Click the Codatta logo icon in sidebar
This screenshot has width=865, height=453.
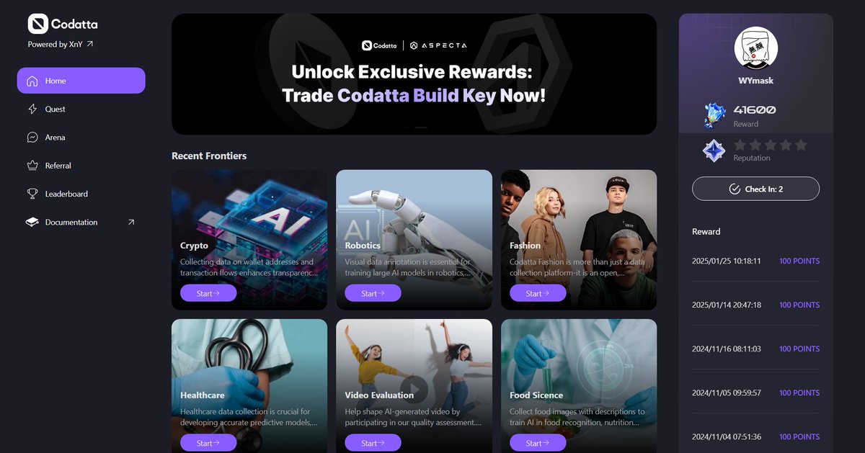pyautogui.click(x=37, y=24)
